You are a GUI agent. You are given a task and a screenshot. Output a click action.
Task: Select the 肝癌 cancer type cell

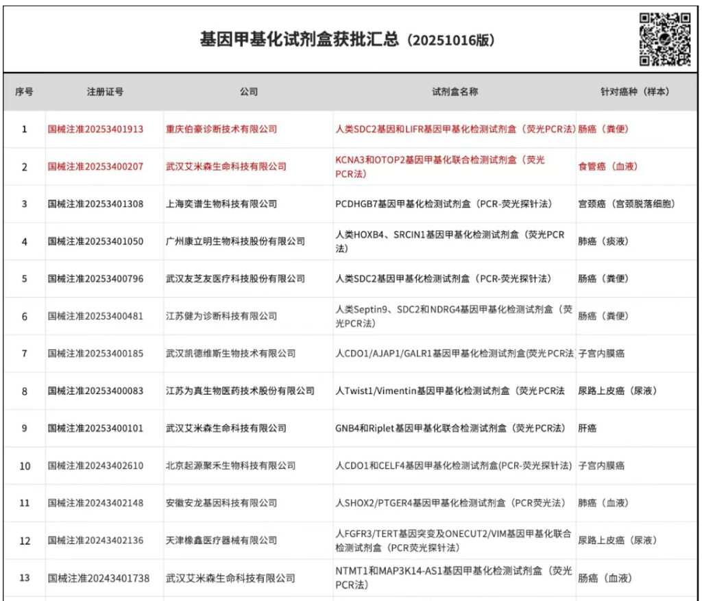click(587, 428)
